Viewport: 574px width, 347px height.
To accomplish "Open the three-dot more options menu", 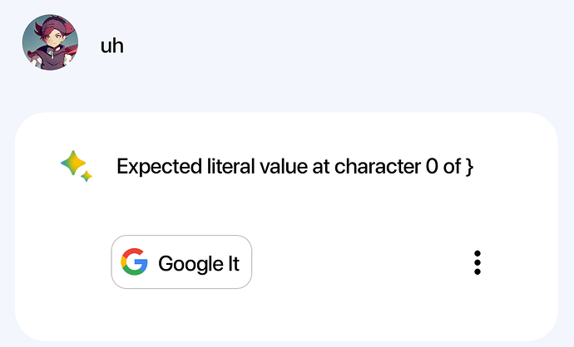I will (478, 262).
